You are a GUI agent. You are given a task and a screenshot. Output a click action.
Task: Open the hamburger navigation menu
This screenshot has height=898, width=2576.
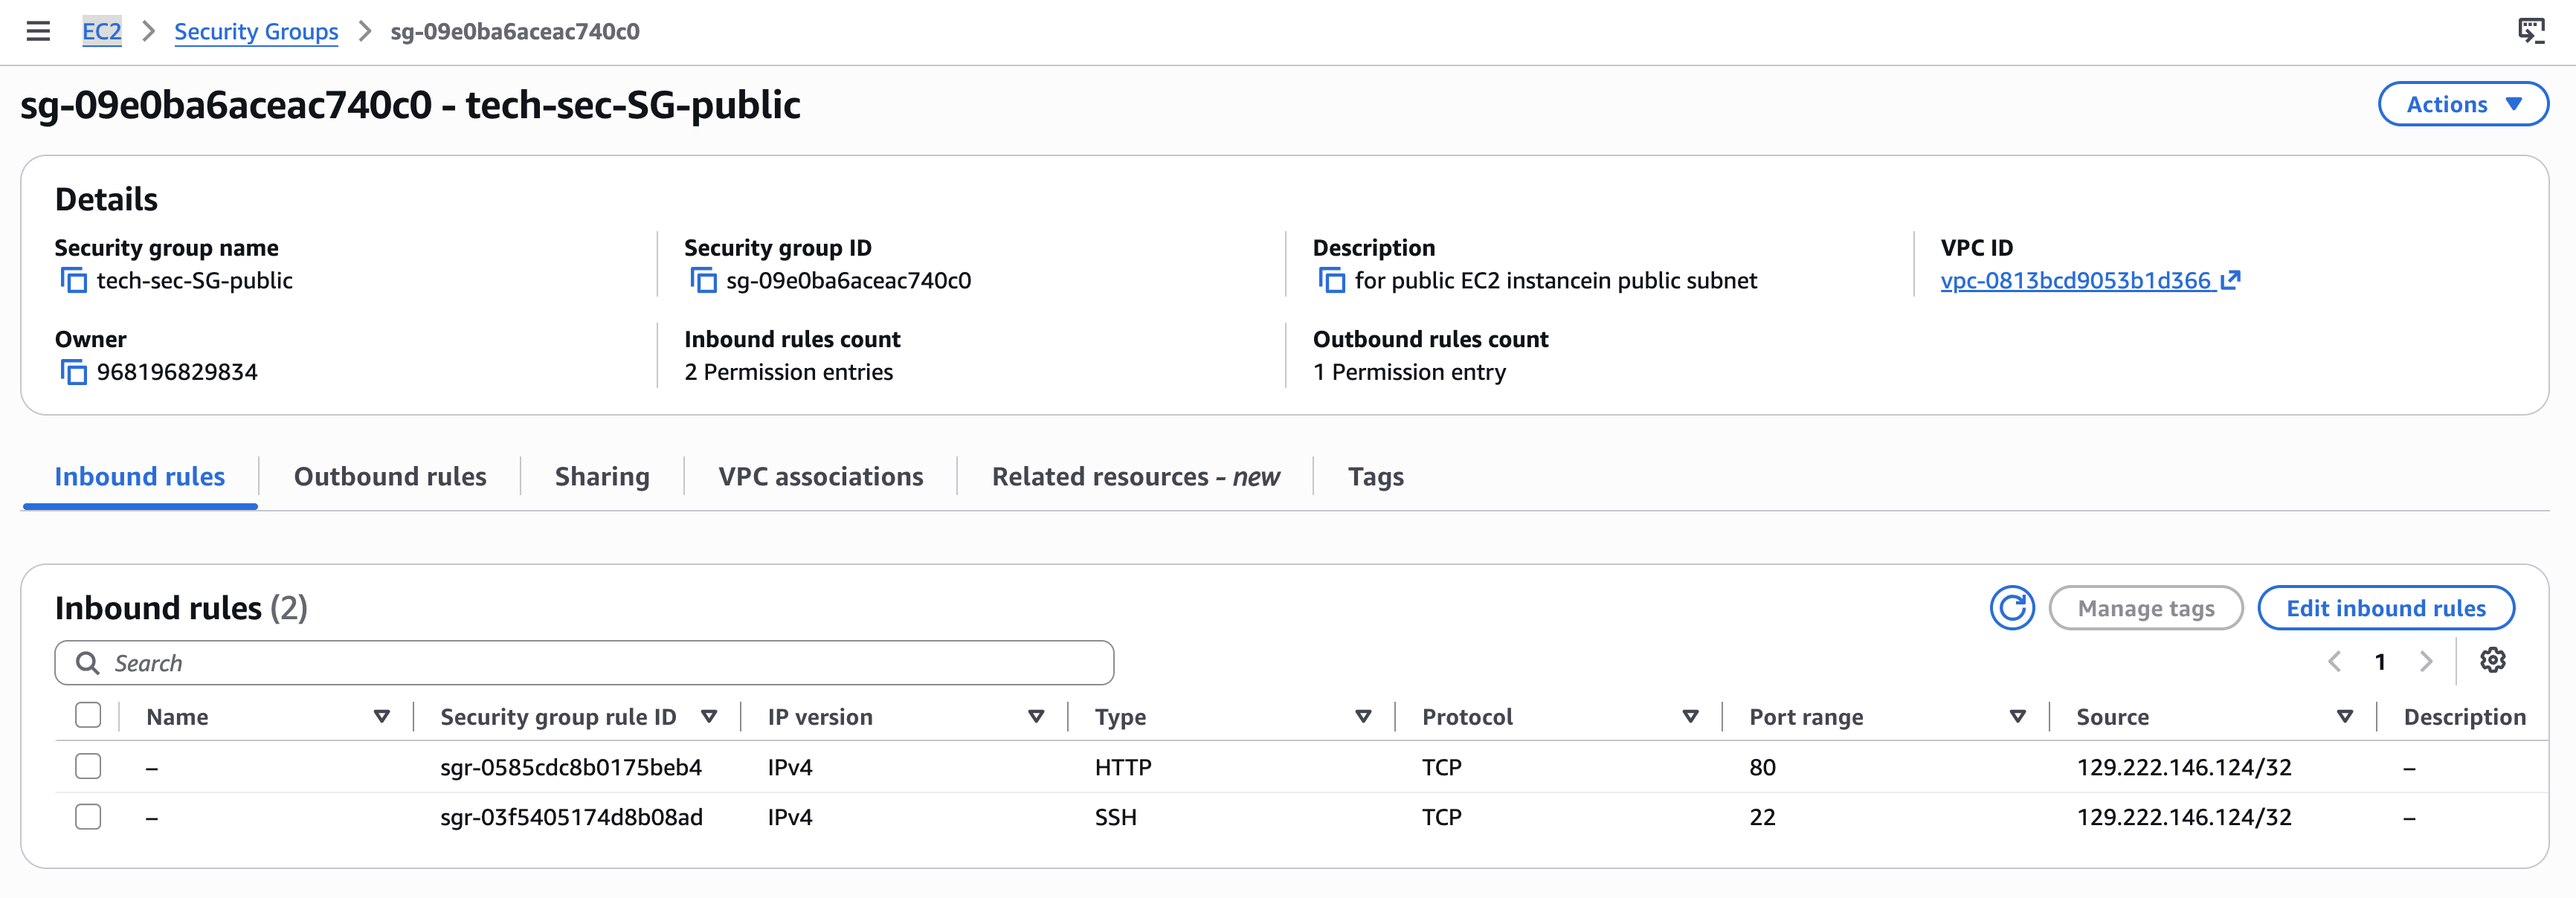click(38, 31)
